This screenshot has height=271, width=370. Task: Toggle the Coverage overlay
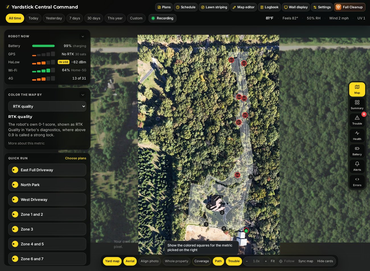click(202, 261)
